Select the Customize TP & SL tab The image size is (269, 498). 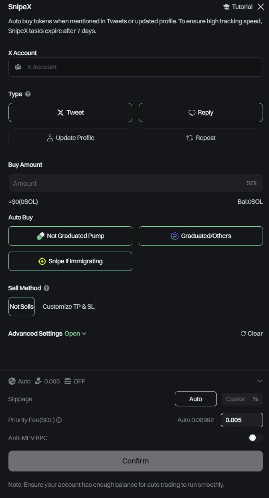(69, 307)
